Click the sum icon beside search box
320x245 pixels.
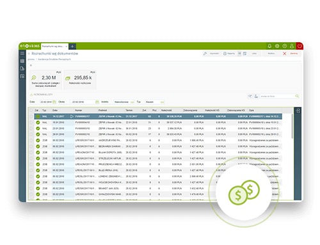(x=256, y=96)
